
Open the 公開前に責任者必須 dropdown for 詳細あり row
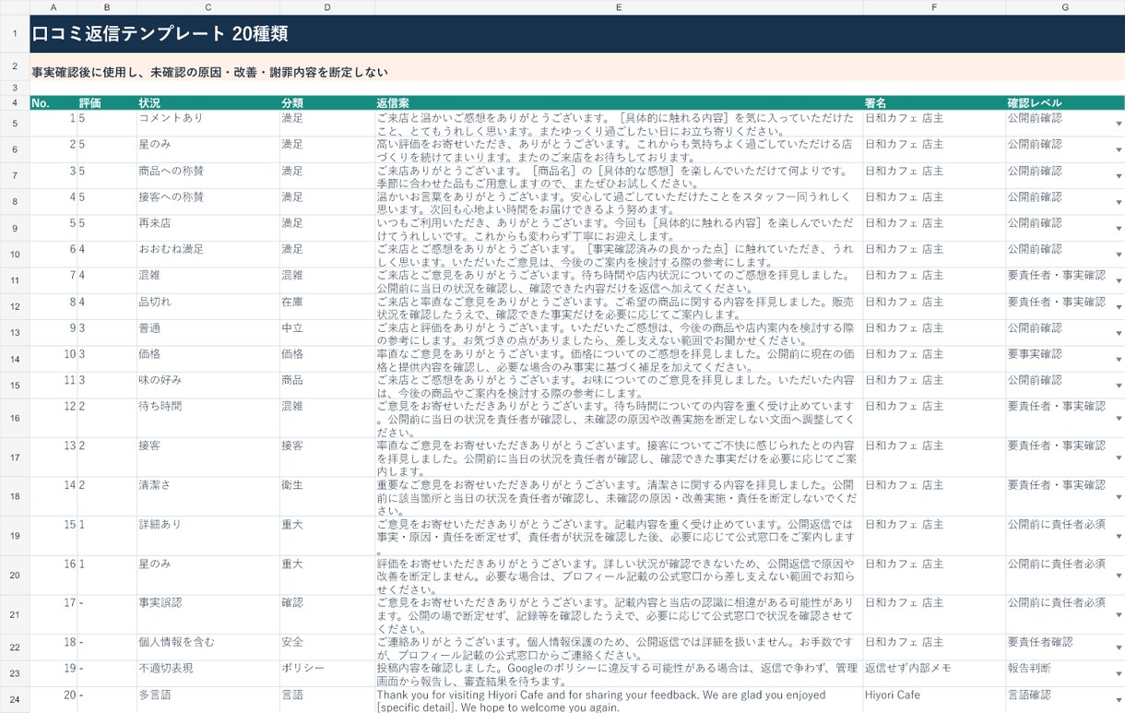[1119, 537]
